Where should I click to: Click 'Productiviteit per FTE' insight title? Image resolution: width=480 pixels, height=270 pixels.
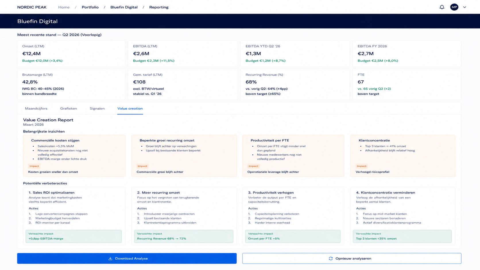pyautogui.click(x=270, y=140)
